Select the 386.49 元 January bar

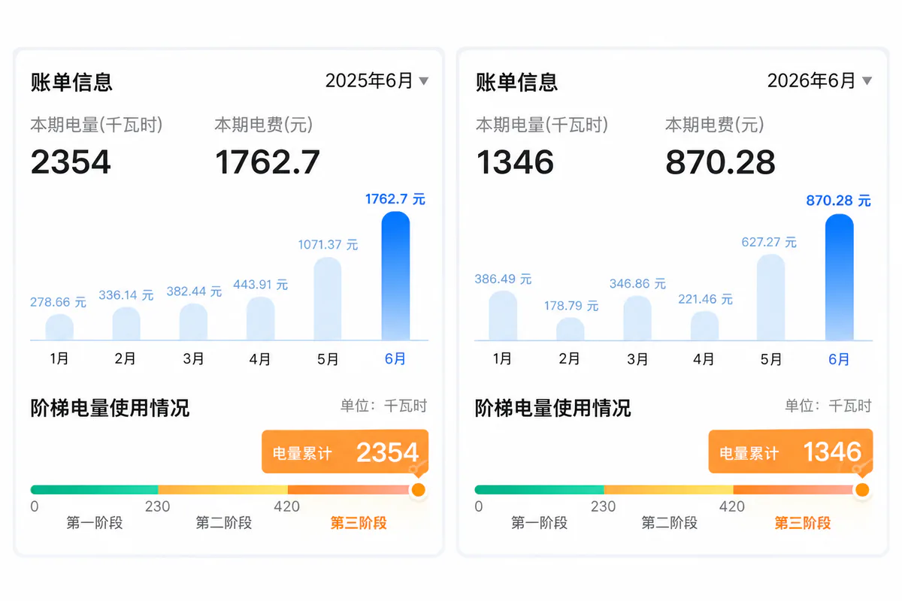pos(503,316)
